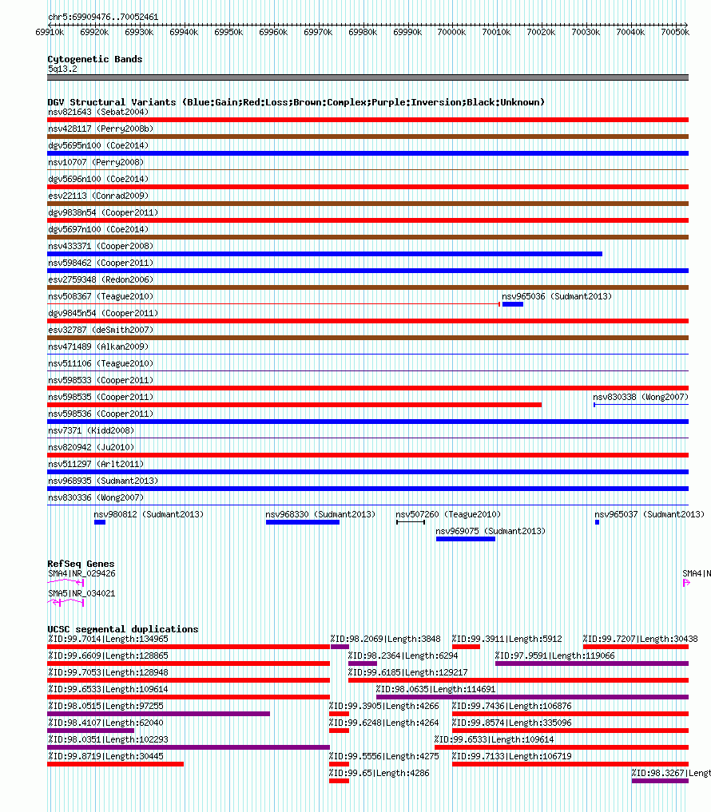Viewport: 711px width, 812px height.
Task: Select the %ID:97.9591|Length:119066 duplication label
Action: (x=555, y=656)
